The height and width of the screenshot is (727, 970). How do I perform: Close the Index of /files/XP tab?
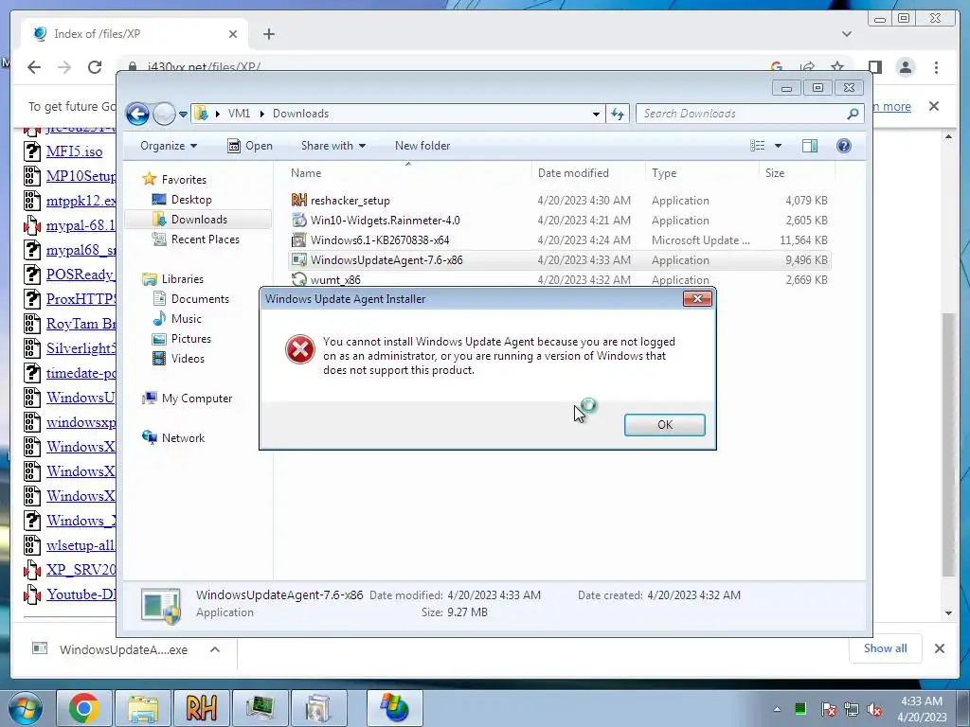coord(233,34)
